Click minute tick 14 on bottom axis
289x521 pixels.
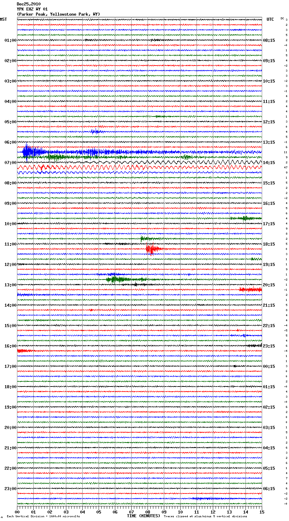pos(246,512)
